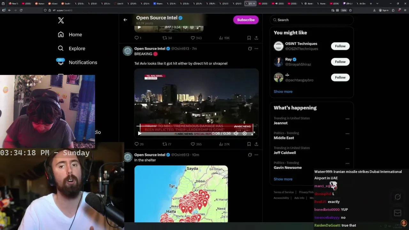Reply to the Tel Aviv breaking post
Viewport: 409px width, 230px height.
(139, 144)
